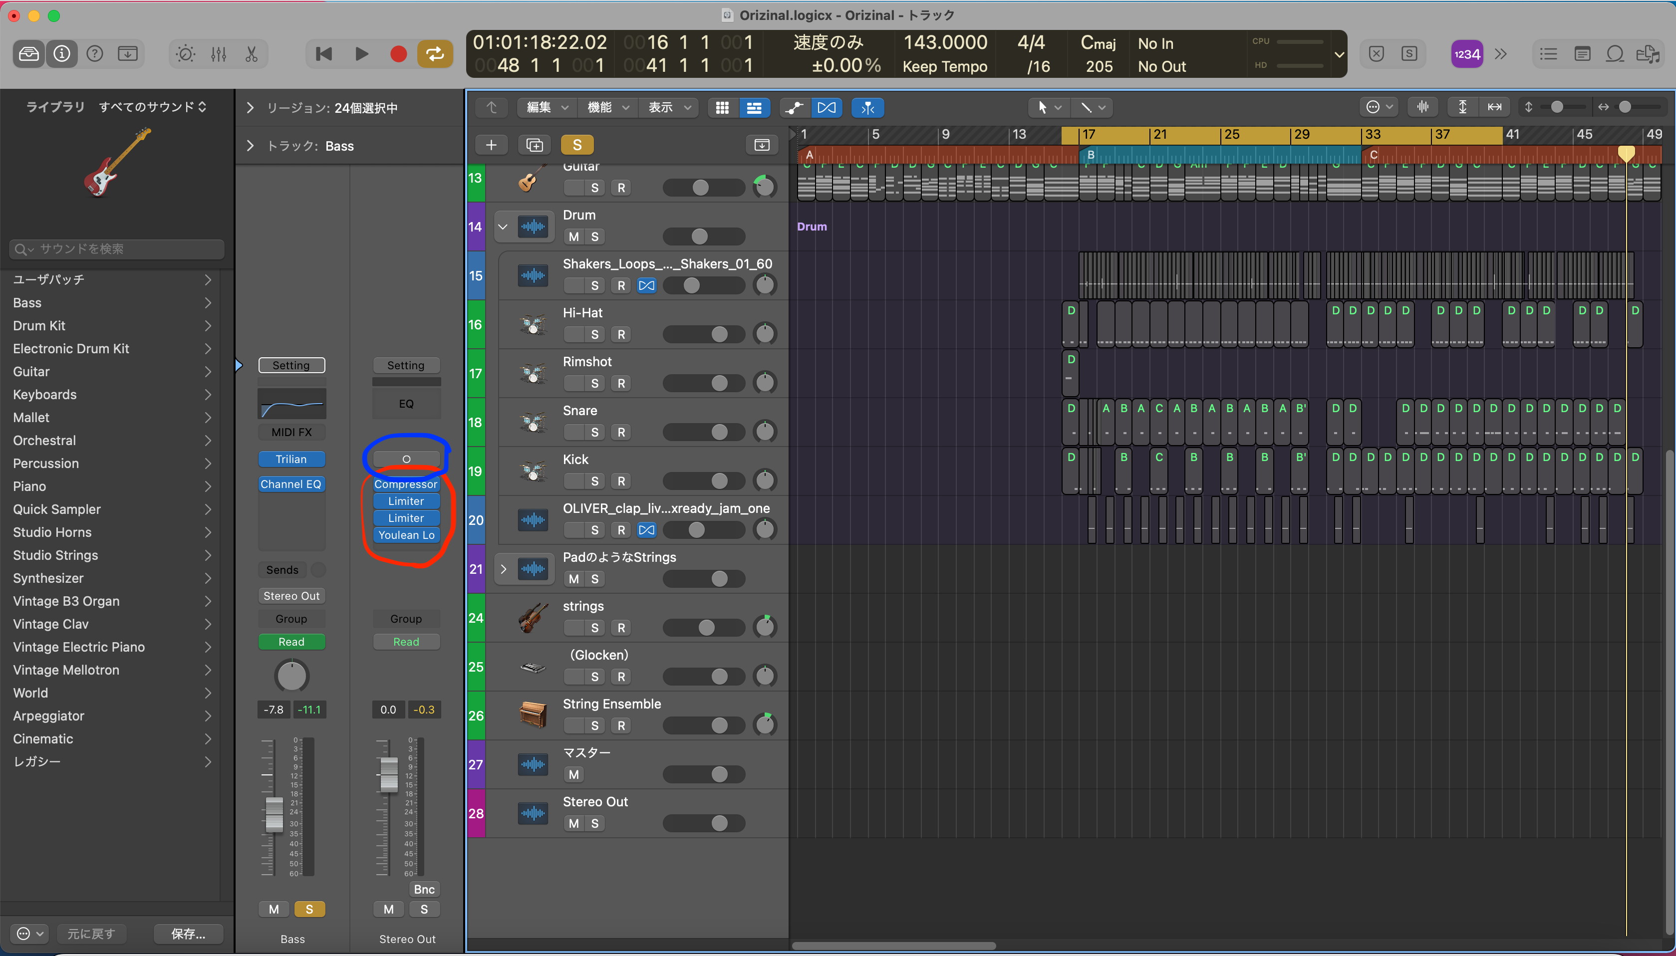1676x956 pixels.
Task: Click the vertical auto zoom icon
Action: click(1462, 107)
